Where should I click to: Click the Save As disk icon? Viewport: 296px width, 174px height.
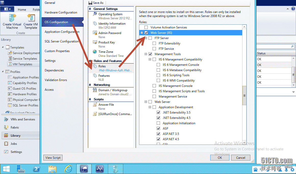[90, 3]
